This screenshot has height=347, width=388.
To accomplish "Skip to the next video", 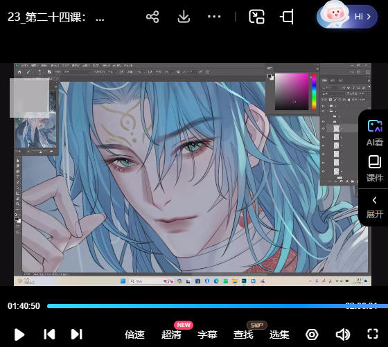I will click(76, 335).
